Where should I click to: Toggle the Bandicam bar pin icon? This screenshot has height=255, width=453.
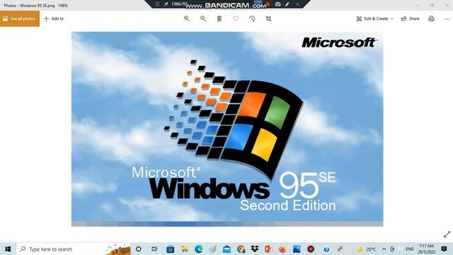166,4
